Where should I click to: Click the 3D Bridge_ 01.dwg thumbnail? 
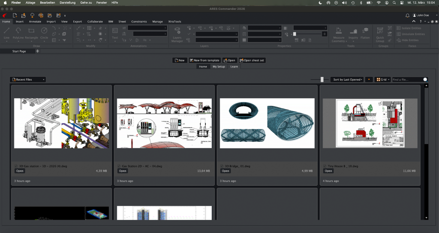267,123
